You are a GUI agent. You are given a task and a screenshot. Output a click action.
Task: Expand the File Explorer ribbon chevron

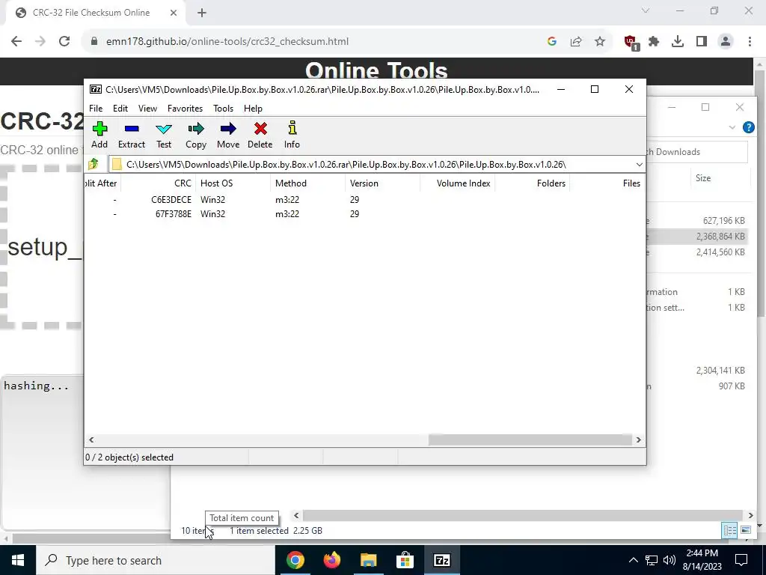click(x=732, y=127)
